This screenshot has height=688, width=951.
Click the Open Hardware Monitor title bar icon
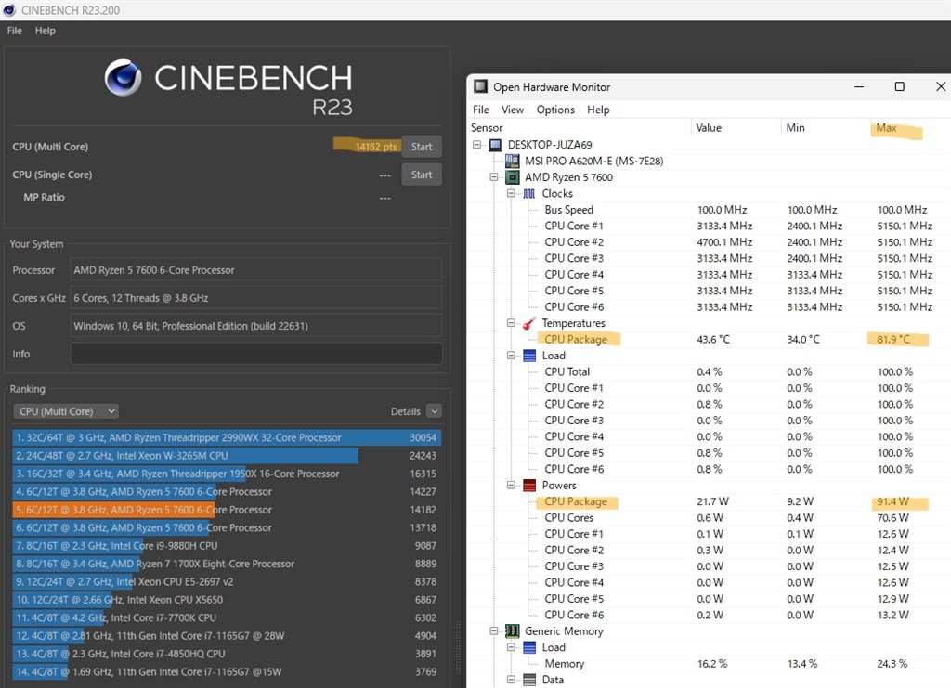[x=480, y=86]
